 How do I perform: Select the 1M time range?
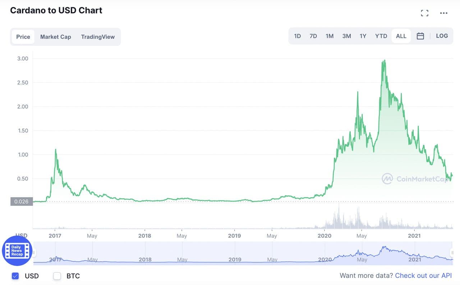click(x=330, y=36)
